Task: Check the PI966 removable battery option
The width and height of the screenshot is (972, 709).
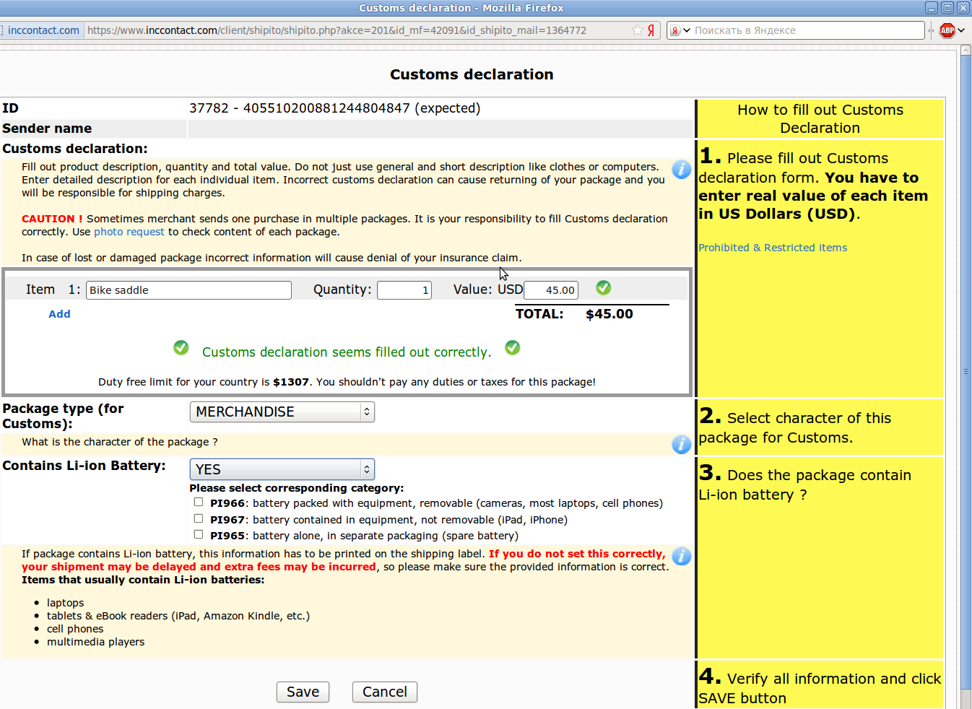Action: click(199, 503)
